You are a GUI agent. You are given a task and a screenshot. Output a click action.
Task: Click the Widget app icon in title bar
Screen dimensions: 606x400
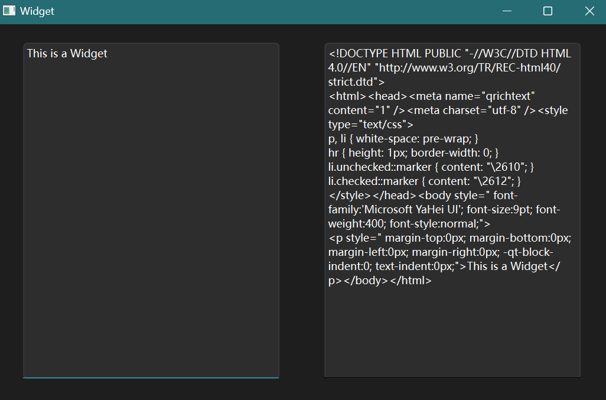pos(9,11)
